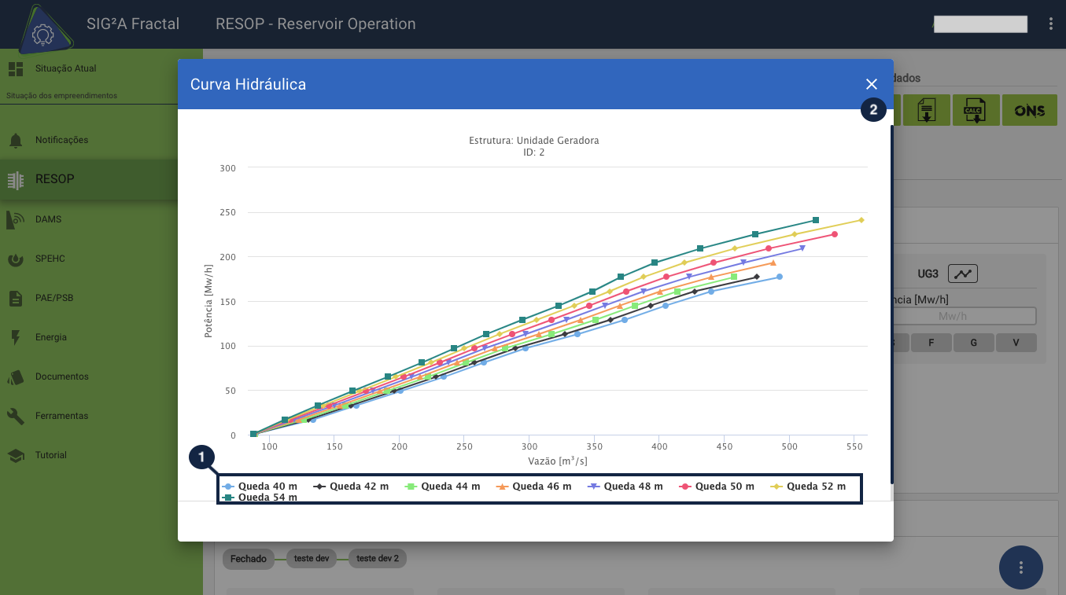
Task: Hide the Queda 46 m series
Action: point(533,487)
